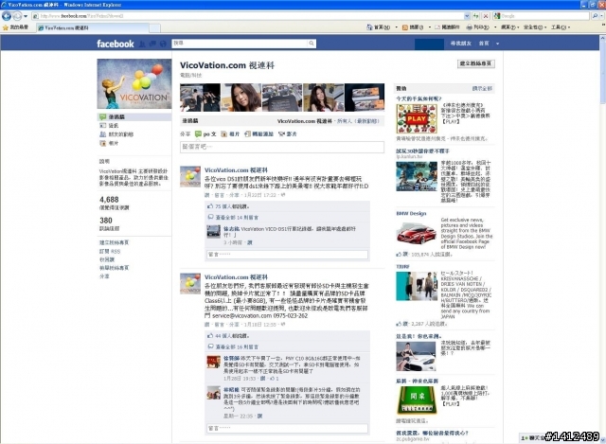Screen dimensions: 606x444
Task: Open the notifications globe icon
Action: (x=163, y=44)
